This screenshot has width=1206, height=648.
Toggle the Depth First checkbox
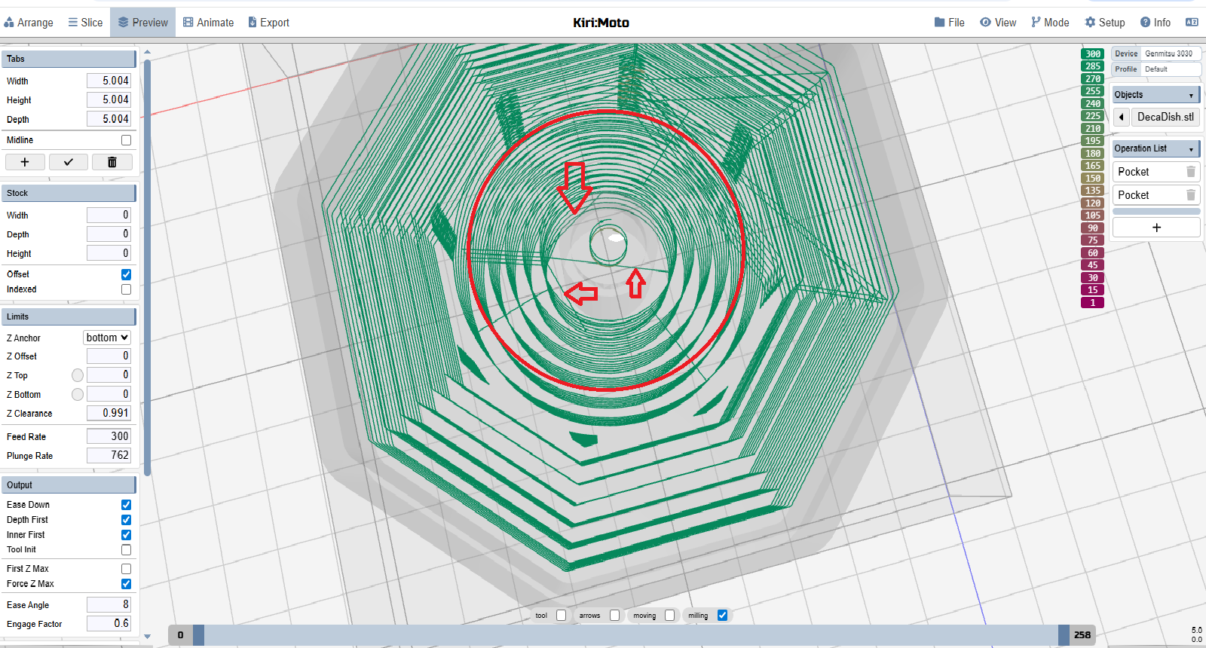(126, 520)
